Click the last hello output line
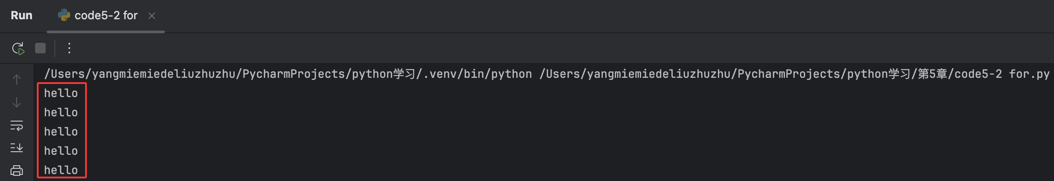Viewport: 1054px width, 181px height. click(x=61, y=170)
